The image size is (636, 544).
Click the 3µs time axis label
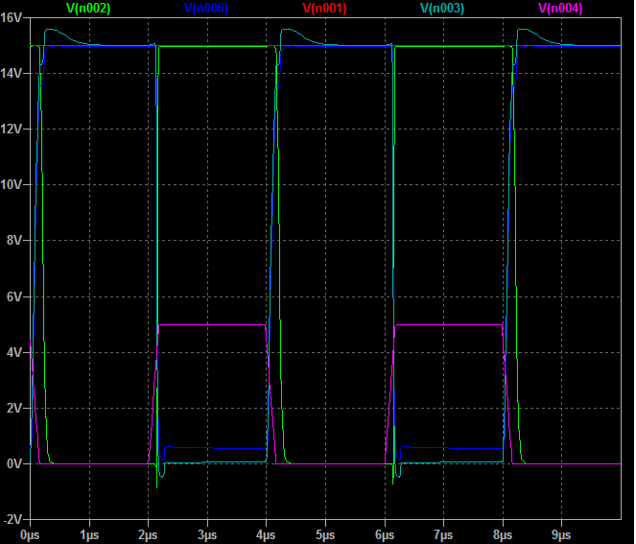207,535
